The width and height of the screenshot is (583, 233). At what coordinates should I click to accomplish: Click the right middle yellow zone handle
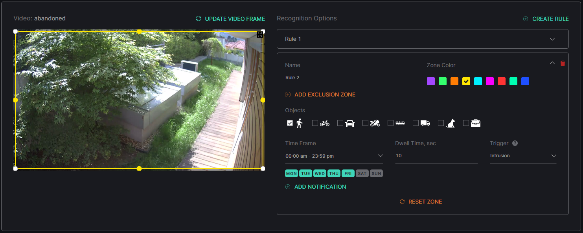(x=263, y=100)
